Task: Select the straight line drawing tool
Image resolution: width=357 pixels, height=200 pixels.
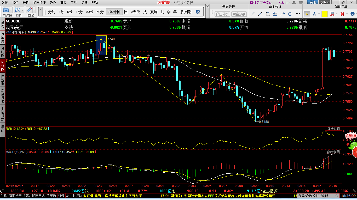Action: point(252,14)
